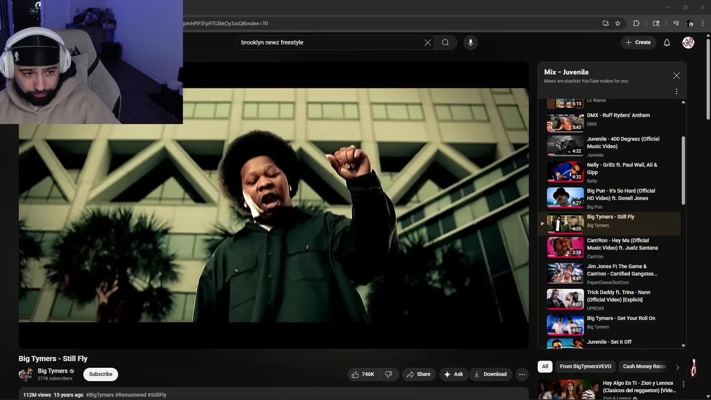
Task: Like the video with the thumbs up icon
Action: click(362, 374)
